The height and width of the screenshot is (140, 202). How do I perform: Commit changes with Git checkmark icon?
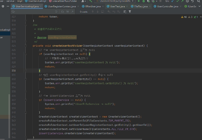pyautogui.click(x=177, y=1)
